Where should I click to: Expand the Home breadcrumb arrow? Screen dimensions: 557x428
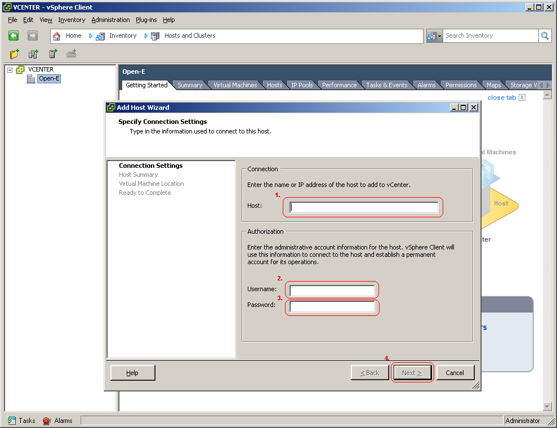(91, 36)
